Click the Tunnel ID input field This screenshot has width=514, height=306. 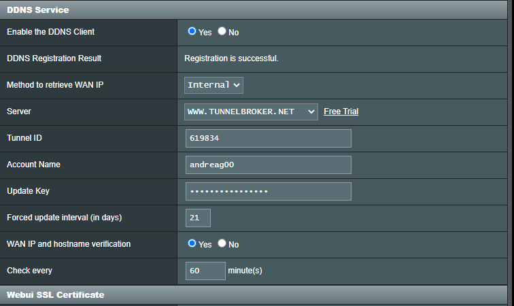point(269,138)
